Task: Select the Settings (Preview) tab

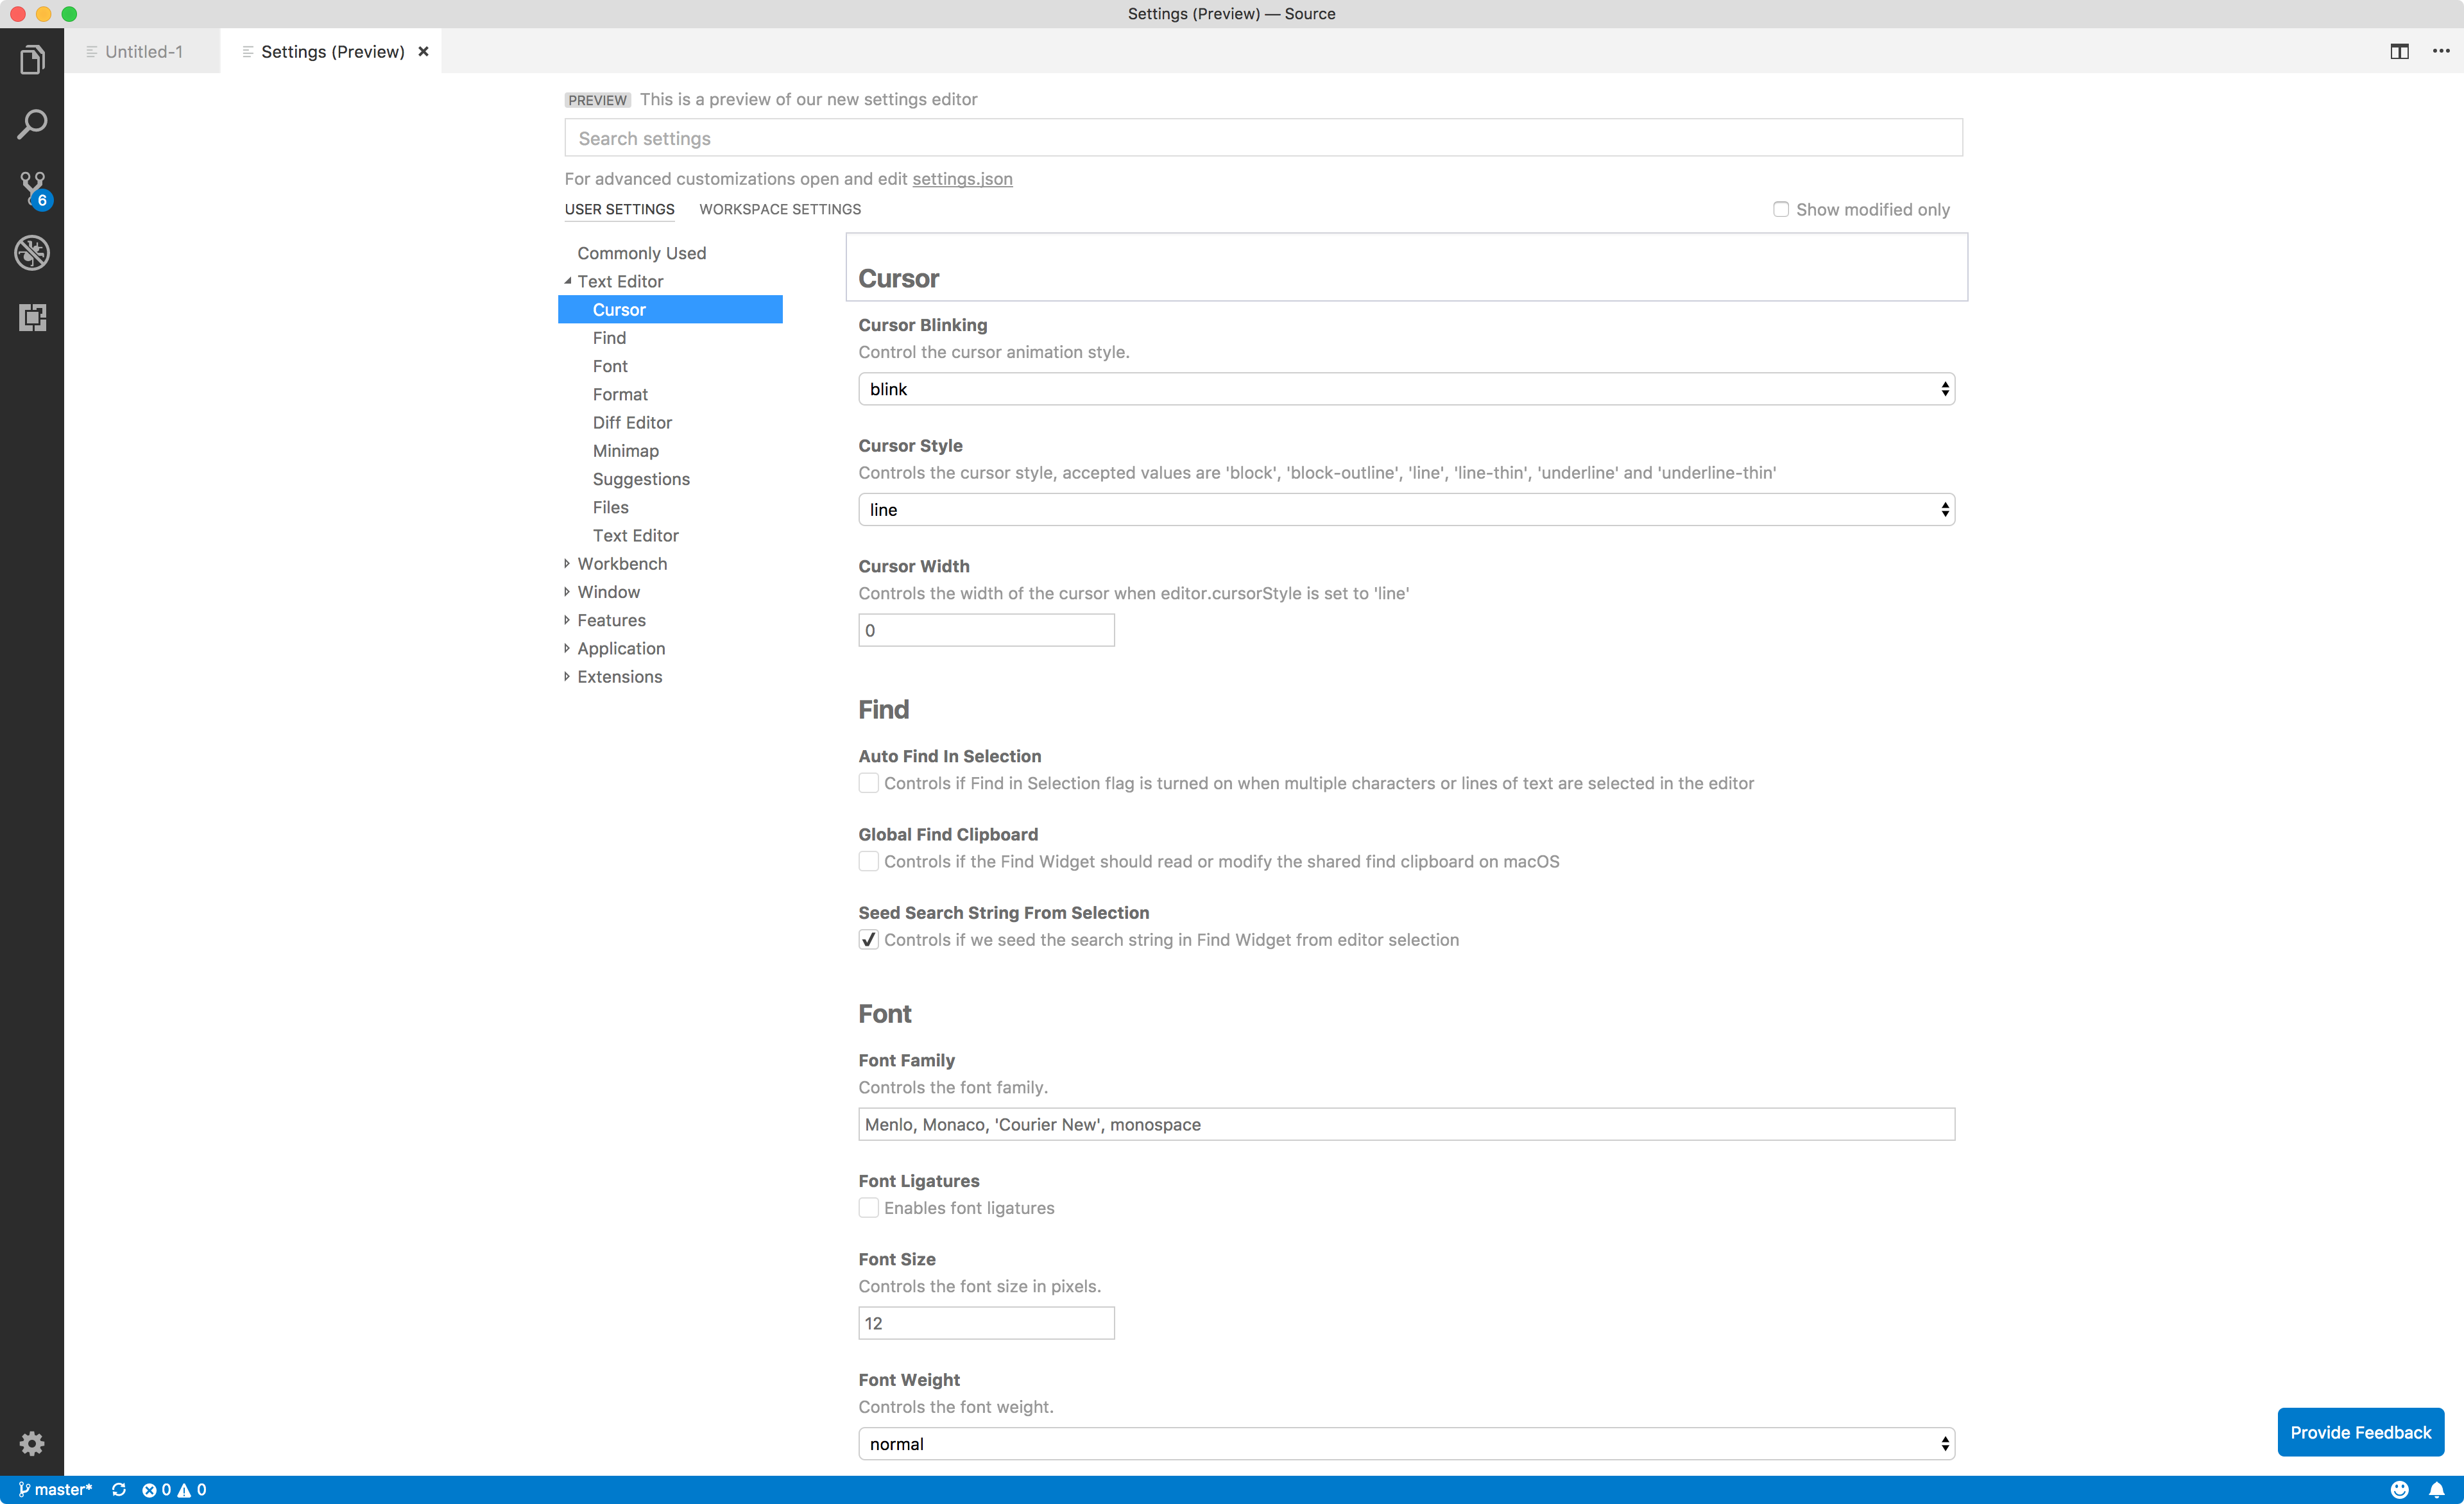Action: [x=331, y=51]
